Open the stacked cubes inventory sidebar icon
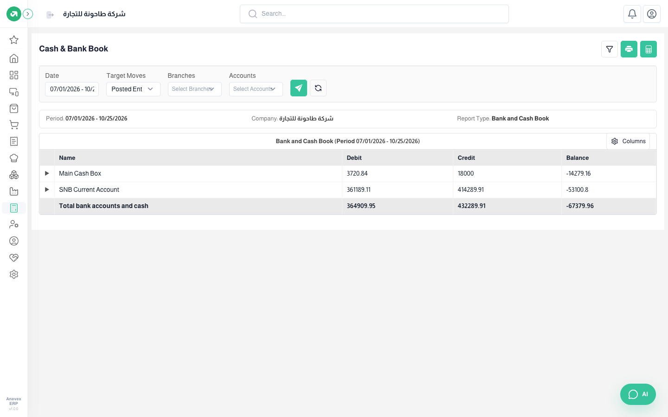Image resolution: width=668 pixels, height=417 pixels. [14, 175]
